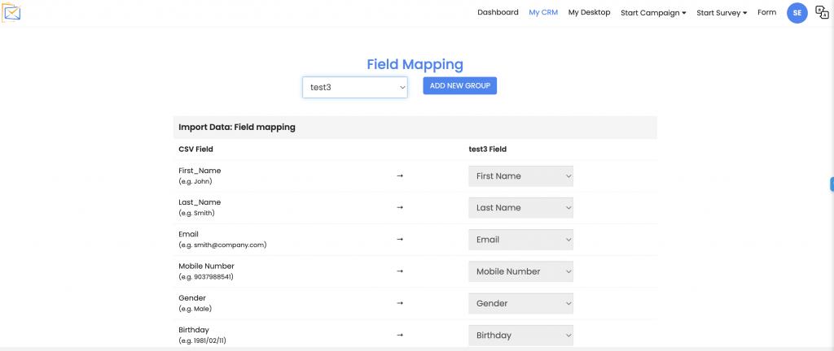This screenshot has width=834, height=351.
Task: Open the Last Name field mapping dropdown
Action: pyautogui.click(x=520, y=208)
